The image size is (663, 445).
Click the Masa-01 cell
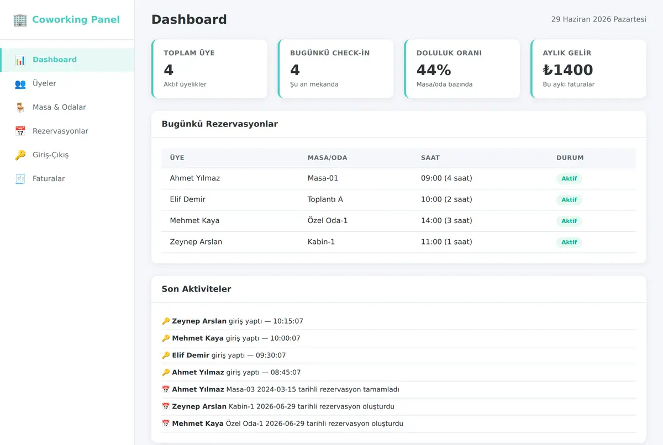click(323, 178)
